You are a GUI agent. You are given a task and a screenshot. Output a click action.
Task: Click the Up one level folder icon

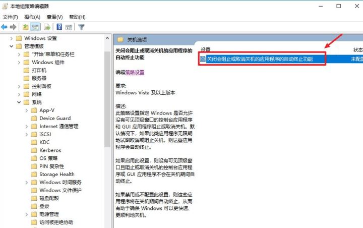click(25, 27)
